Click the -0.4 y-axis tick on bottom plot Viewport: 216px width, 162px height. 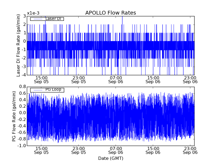pos(21,126)
